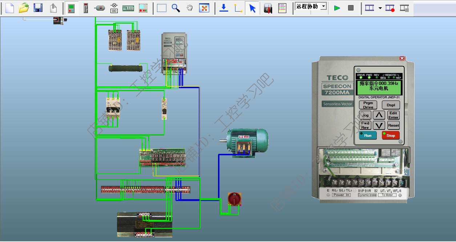Click the filmstrip video icon
The width and height of the screenshot is (456, 242).
point(370,8)
